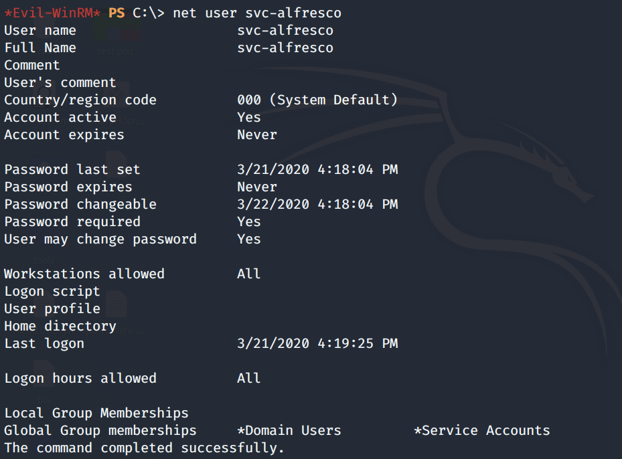Click the red *Evil-WinRM* prompt text
This screenshot has width=622, height=459.
(52, 13)
